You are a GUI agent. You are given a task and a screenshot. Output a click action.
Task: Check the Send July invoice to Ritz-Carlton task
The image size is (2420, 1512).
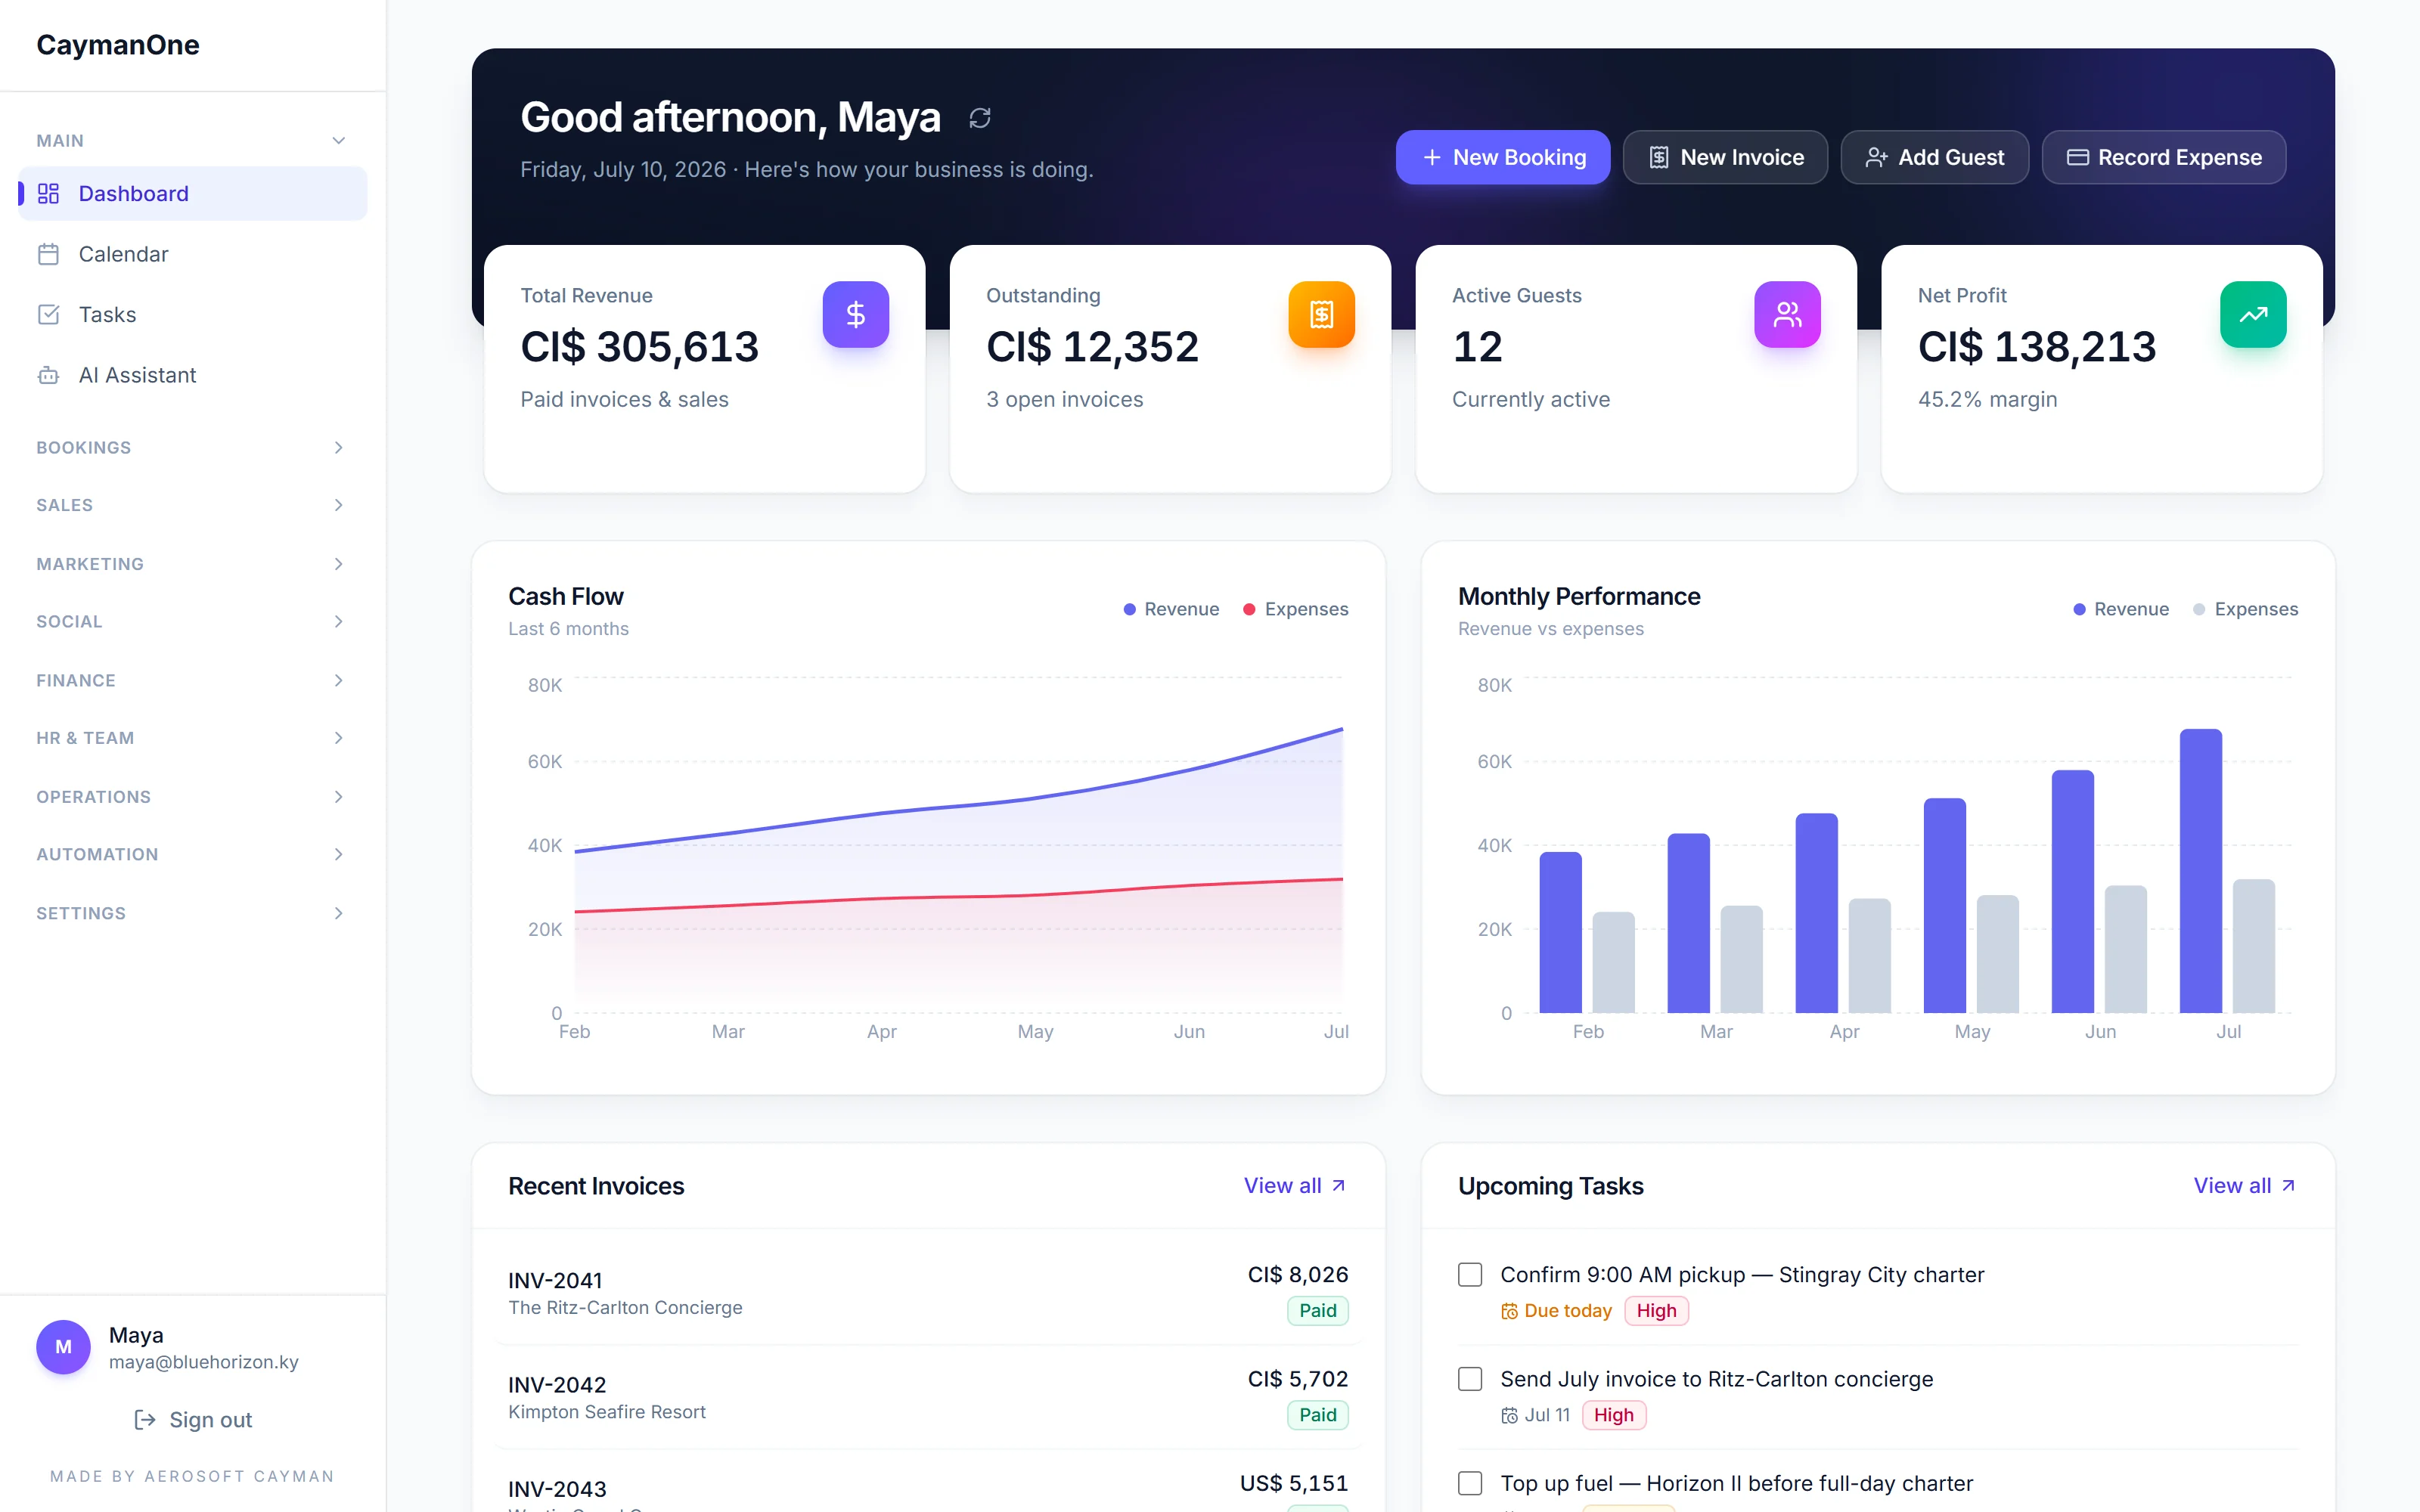1470,1379
